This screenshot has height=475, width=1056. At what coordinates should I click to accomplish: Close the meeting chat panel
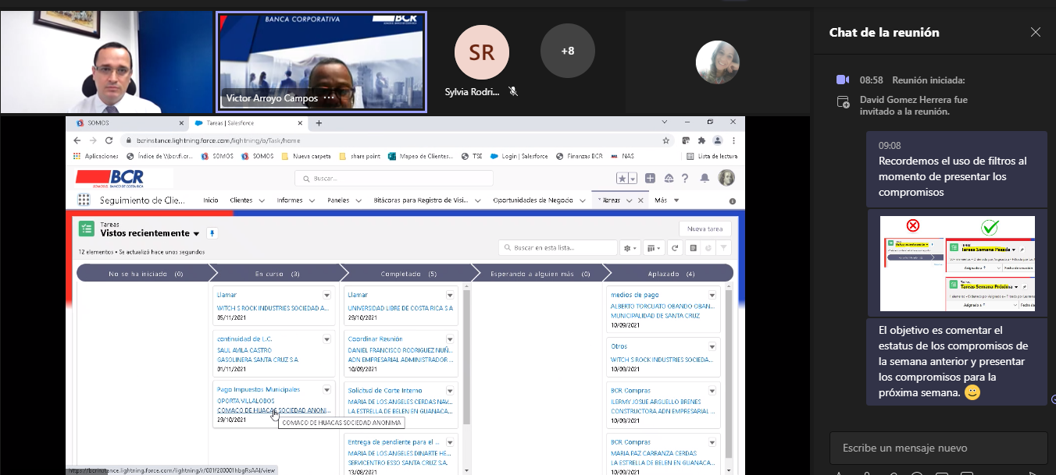pyautogui.click(x=1035, y=32)
